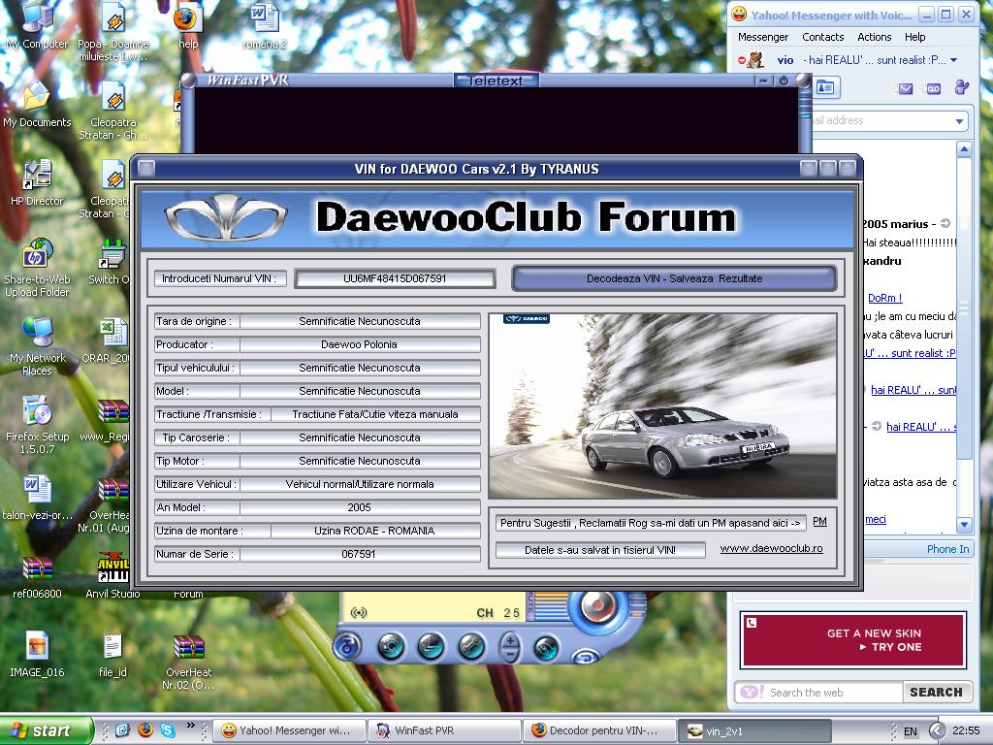Switch to Decodor pentru VIN taskbar button
Screen dimensions: 993x745
pyautogui.click(x=599, y=730)
